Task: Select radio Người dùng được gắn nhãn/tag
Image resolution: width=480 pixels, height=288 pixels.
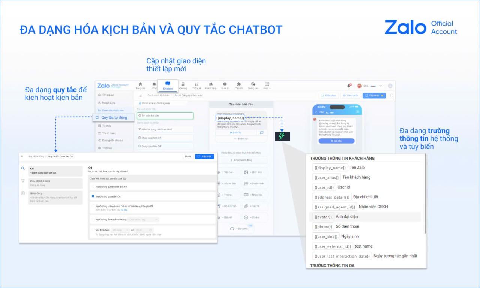Action: (x=93, y=219)
